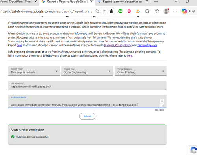
Task: Open a new tab with plus button
Action: (x=156, y=2)
